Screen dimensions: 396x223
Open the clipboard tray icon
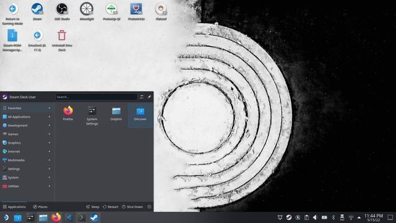click(x=307, y=217)
